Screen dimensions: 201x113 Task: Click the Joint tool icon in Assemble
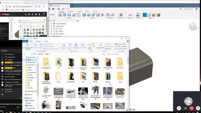113,15
